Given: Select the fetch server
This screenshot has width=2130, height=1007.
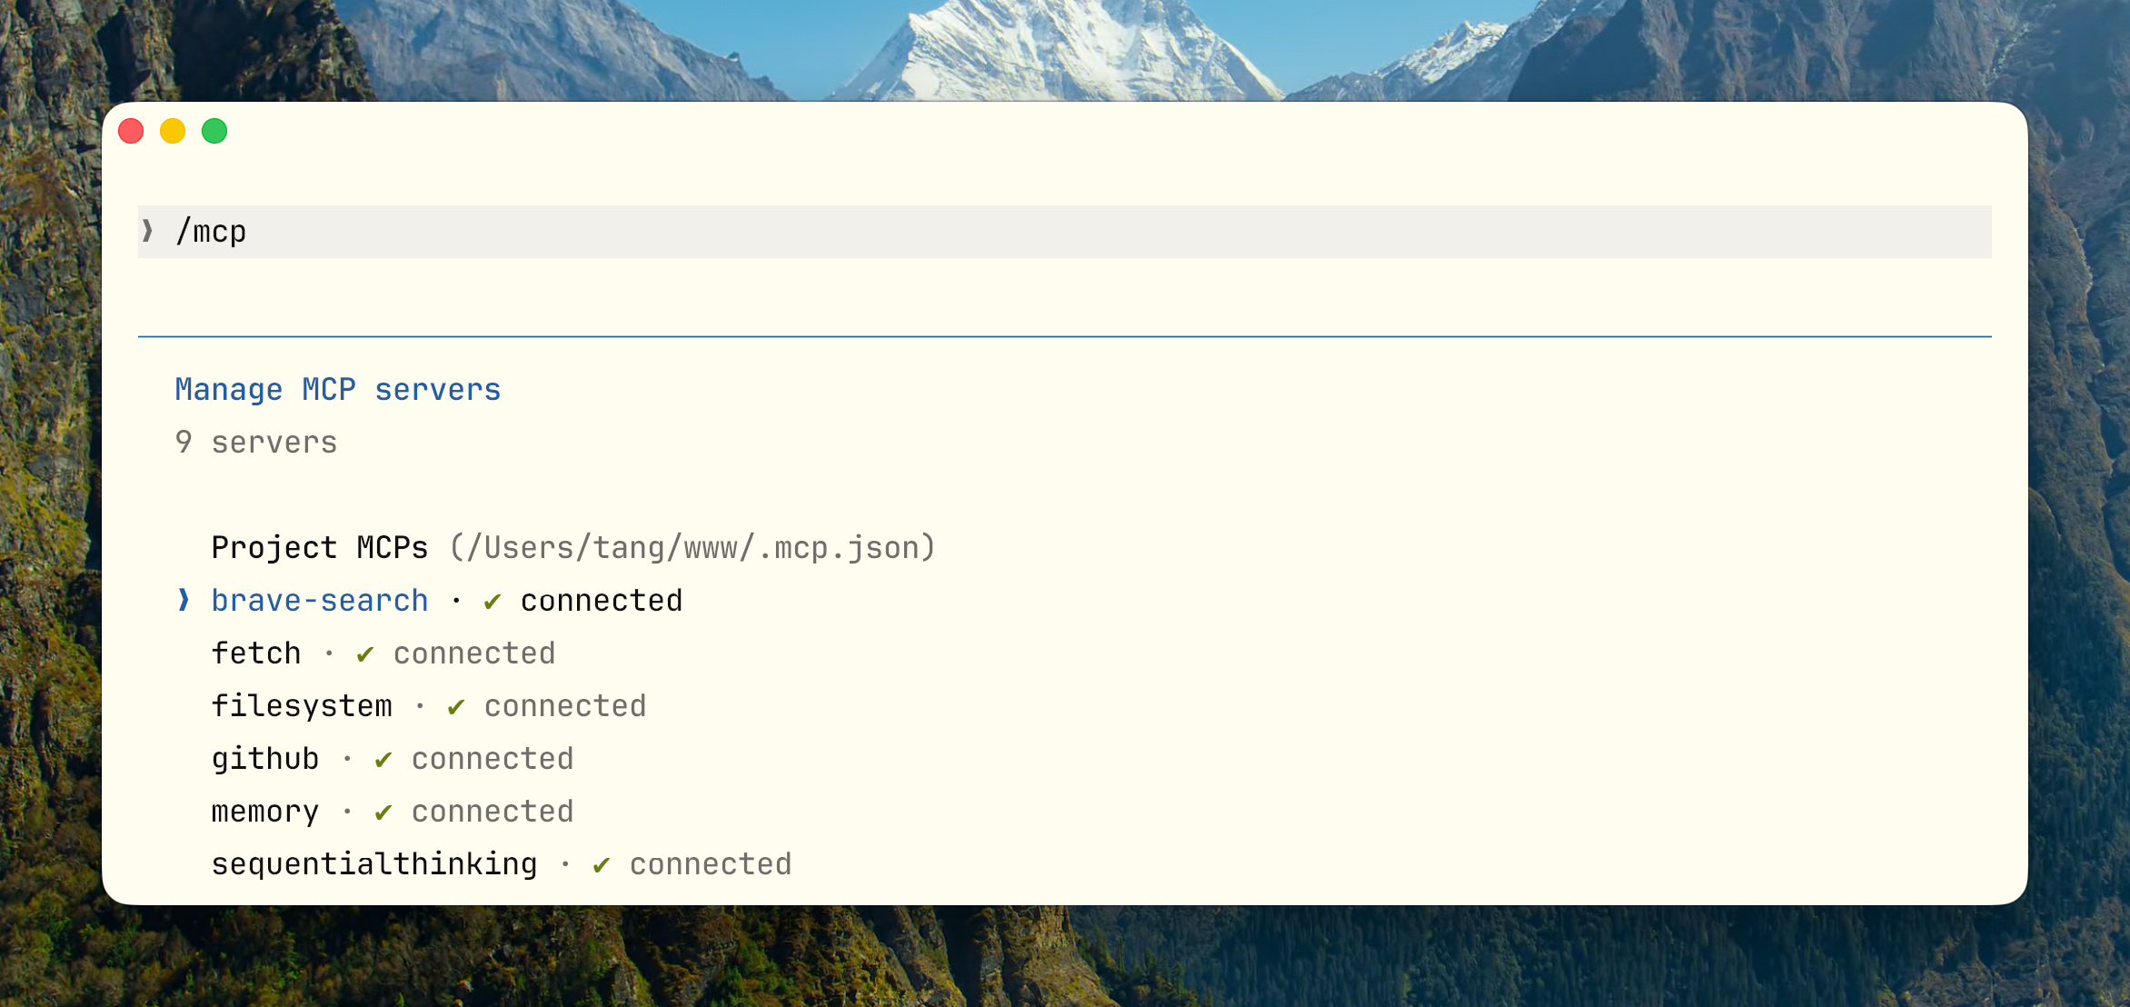Looking at the screenshot, I should click(x=255, y=653).
